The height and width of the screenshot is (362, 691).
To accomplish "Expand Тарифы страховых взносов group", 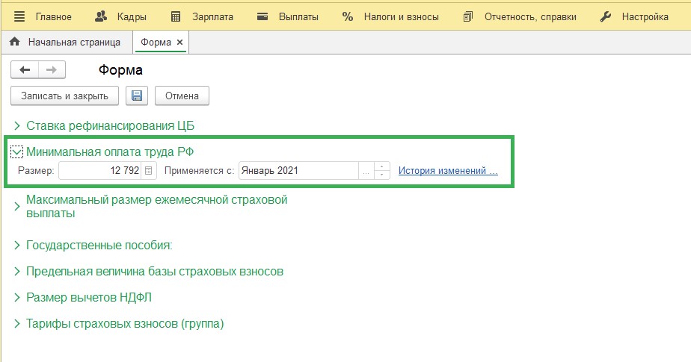I will tap(17, 324).
